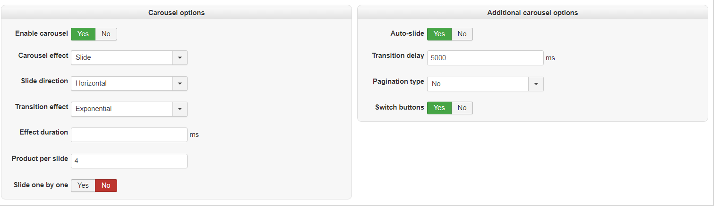
Task: Set Enable carousel to Yes
Action: (x=83, y=34)
